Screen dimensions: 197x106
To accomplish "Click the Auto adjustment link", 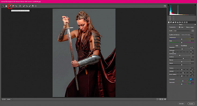I will 177,45.
